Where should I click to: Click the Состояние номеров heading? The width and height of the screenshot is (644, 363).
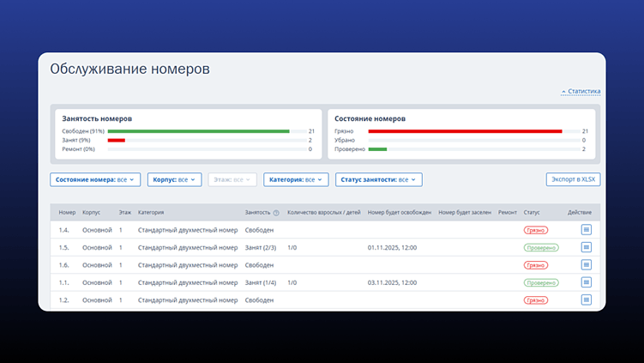click(x=370, y=118)
